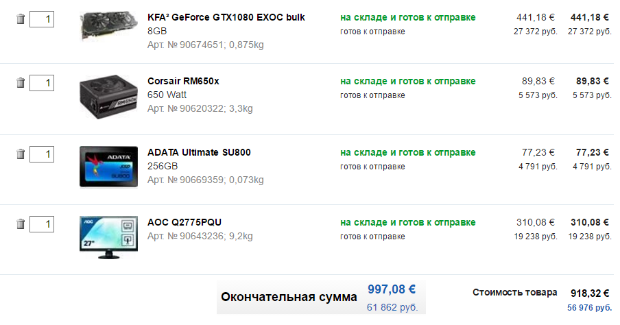This screenshot has width=620, height=325.
Task: Click the Стоимость товара label
Action: point(515,293)
